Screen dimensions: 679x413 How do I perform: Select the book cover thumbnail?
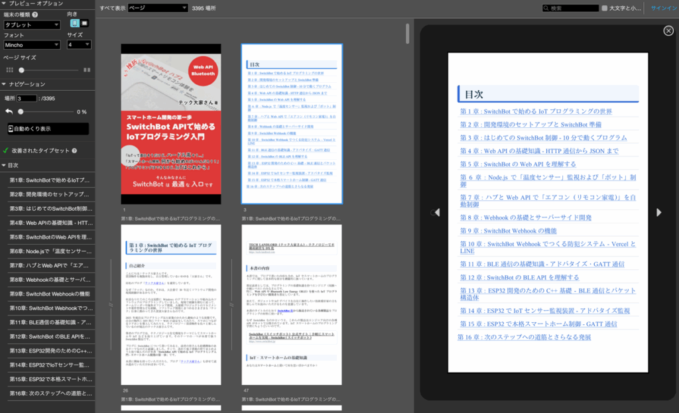(x=171, y=124)
